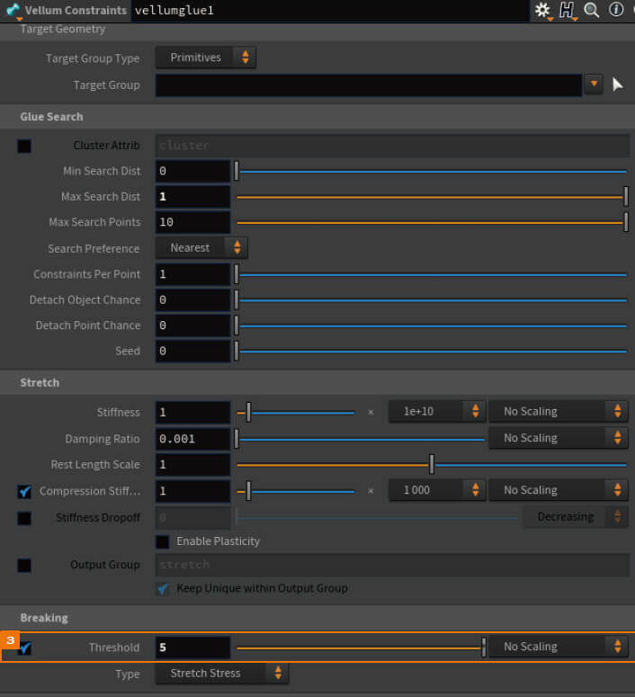Toggle Keep Unique within Output Group

[163, 589]
